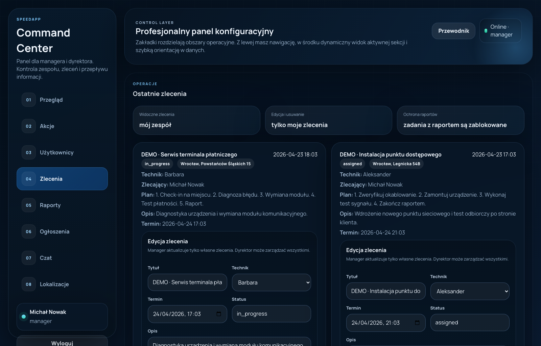The width and height of the screenshot is (541, 346).
Task: Toggle the in_progress status badge
Action: tap(157, 164)
